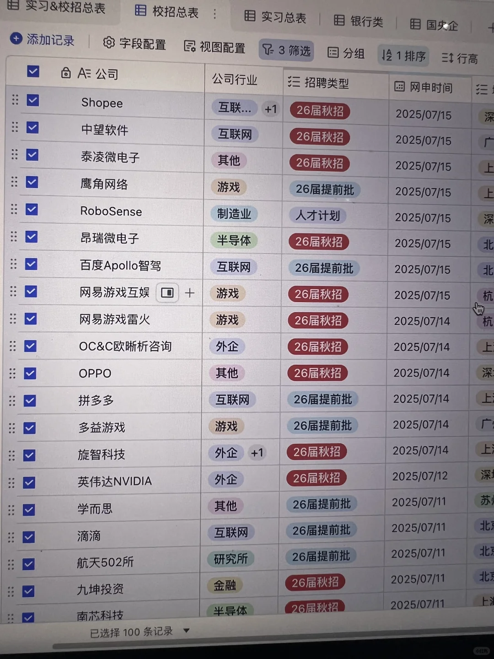Adjust 行高 row height
This screenshot has height=659, width=494.
point(460,58)
